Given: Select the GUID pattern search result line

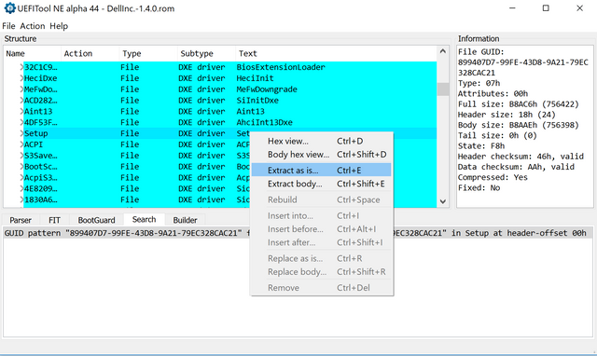Looking at the screenshot, I should (298, 233).
